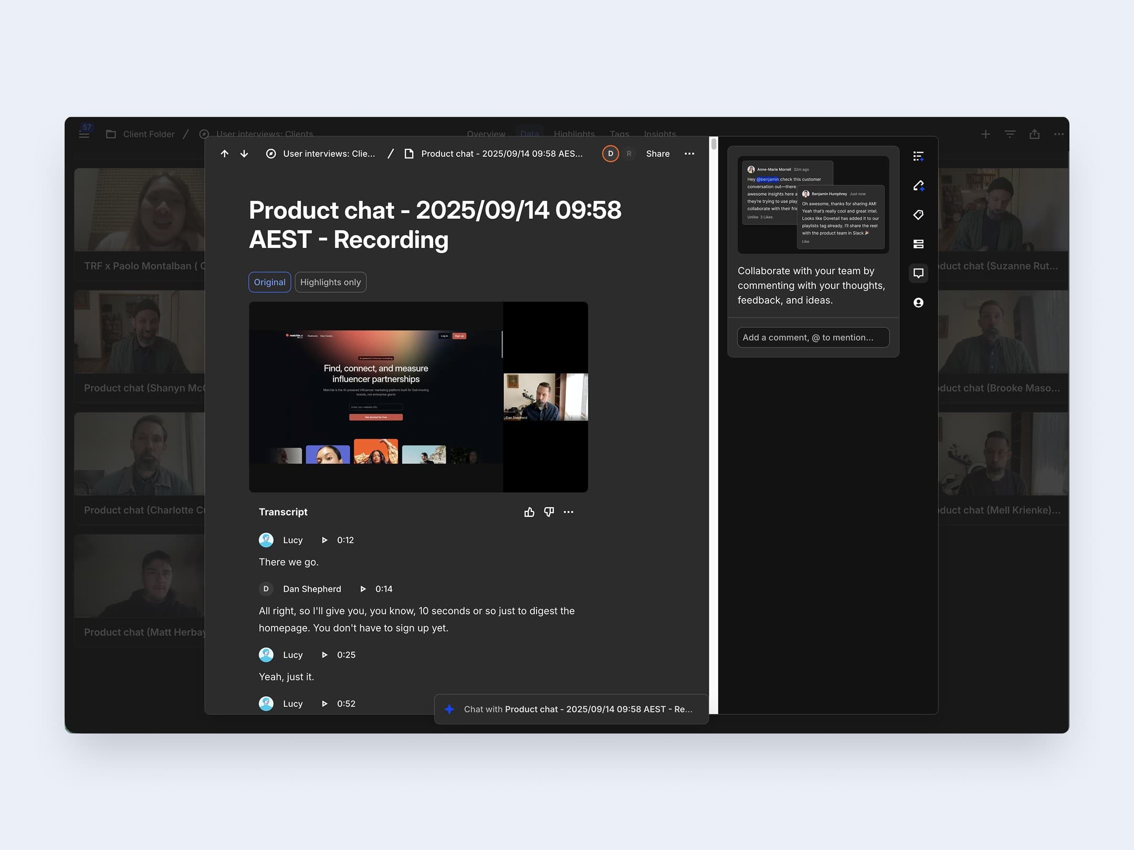1134x850 pixels.
Task: Click the orange D user avatar
Action: [610, 154]
